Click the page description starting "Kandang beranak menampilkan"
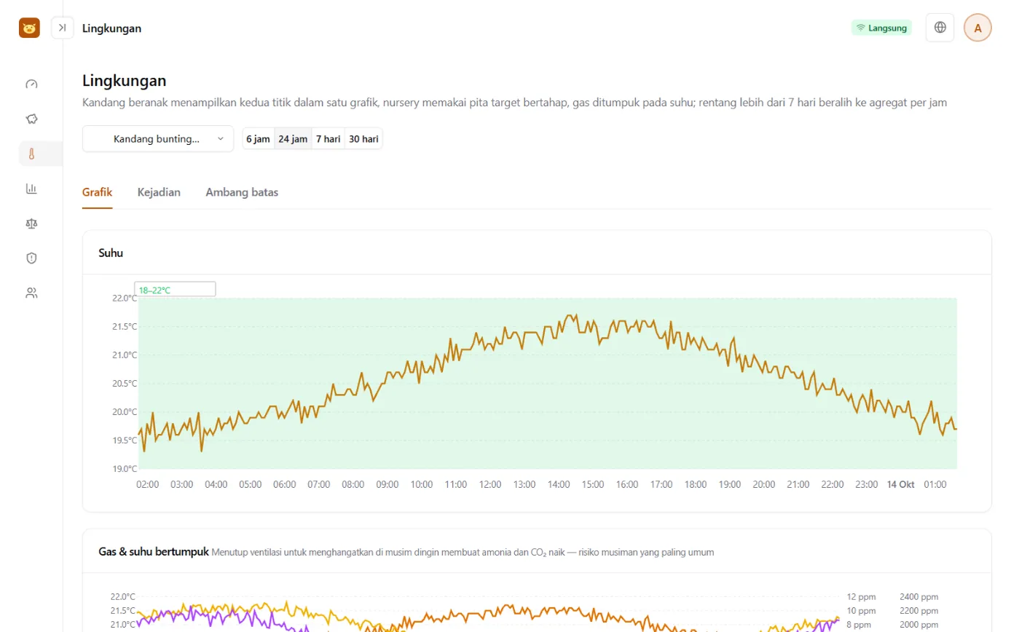Image resolution: width=1011 pixels, height=632 pixels. [x=514, y=103]
